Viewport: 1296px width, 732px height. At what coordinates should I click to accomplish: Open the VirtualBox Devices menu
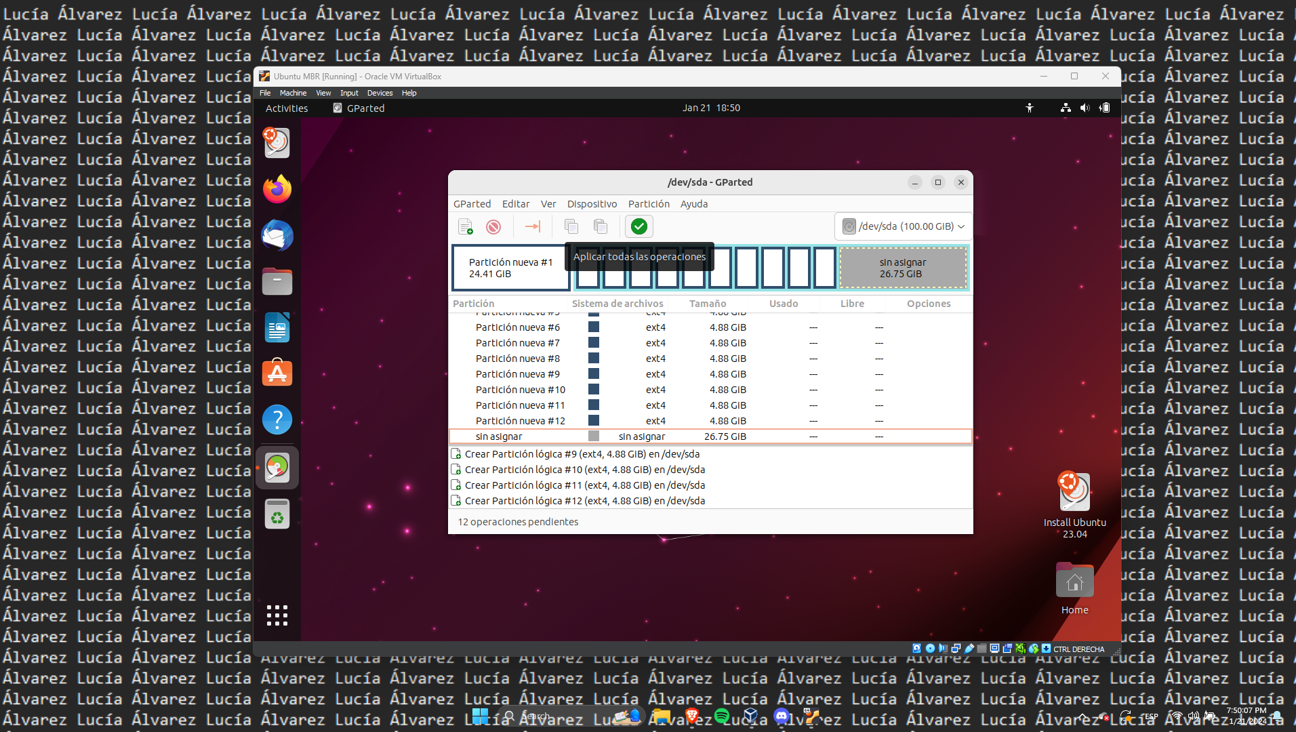click(380, 93)
